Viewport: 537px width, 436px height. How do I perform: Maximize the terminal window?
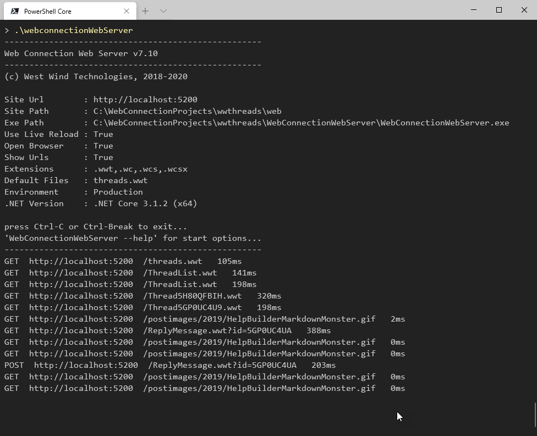499,10
